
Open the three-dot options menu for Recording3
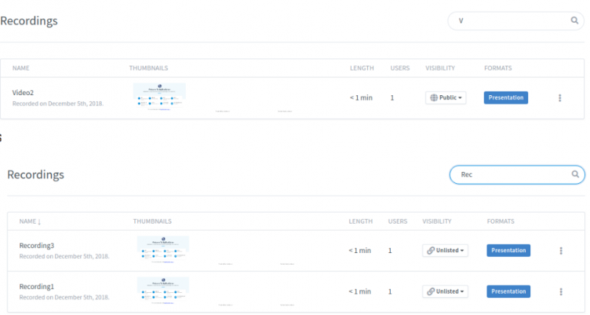(561, 251)
